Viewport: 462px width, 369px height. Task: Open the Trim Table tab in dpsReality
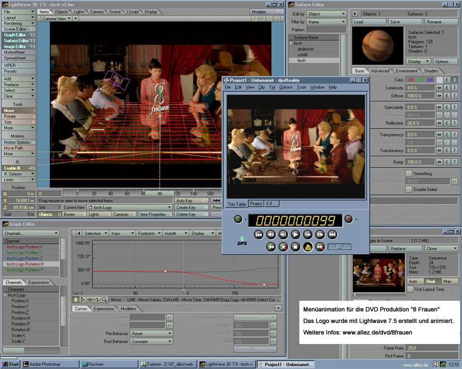point(237,204)
